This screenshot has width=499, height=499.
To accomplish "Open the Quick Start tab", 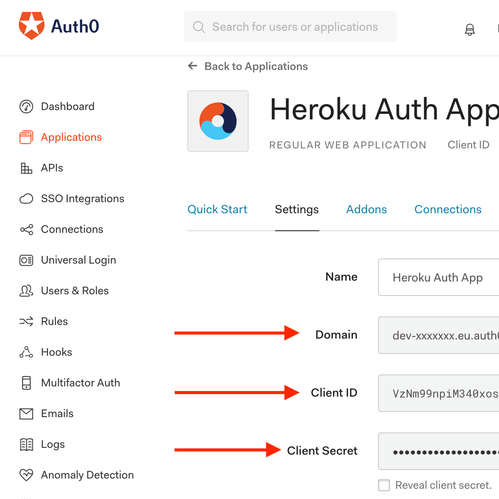I will (218, 209).
